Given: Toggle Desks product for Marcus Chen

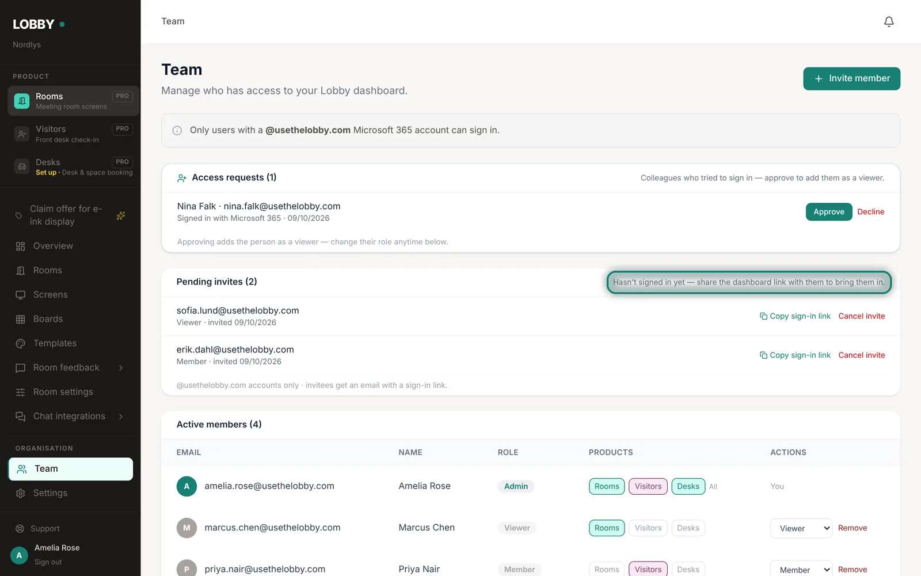Looking at the screenshot, I should [x=688, y=528].
